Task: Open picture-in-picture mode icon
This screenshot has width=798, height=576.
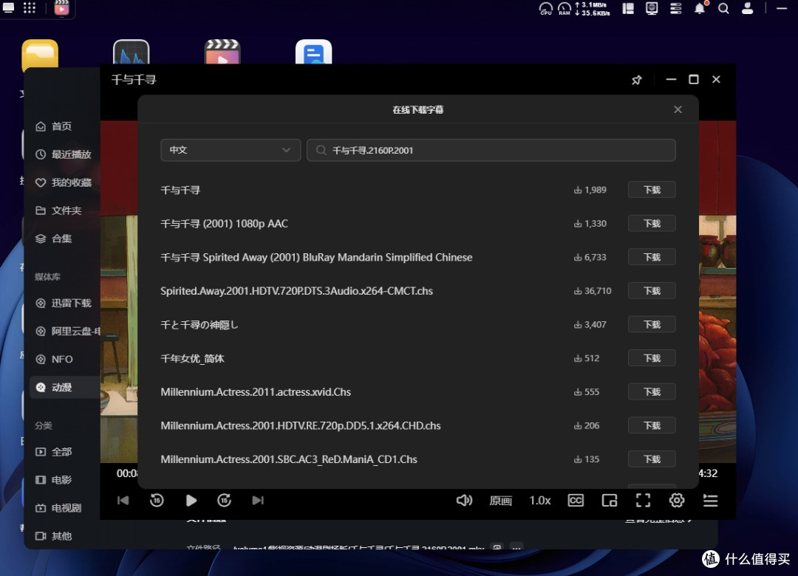Action: (x=609, y=501)
